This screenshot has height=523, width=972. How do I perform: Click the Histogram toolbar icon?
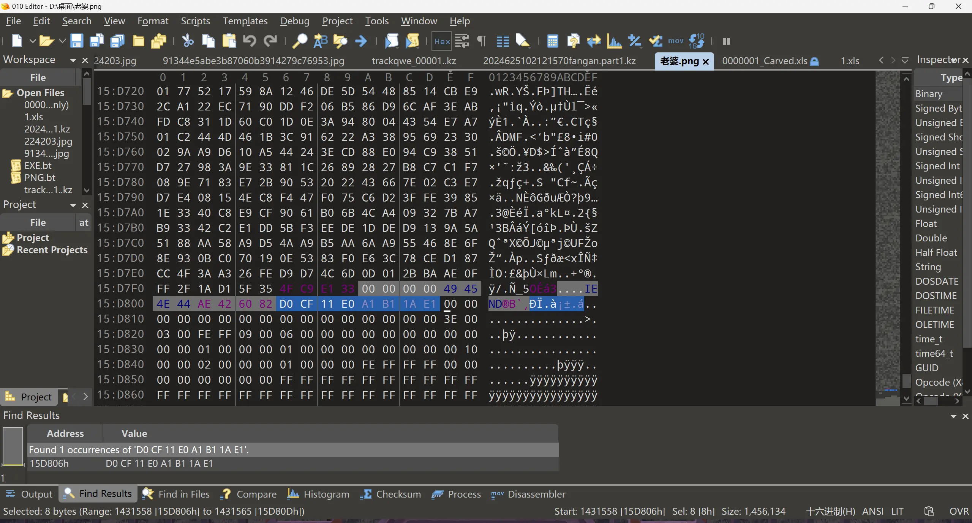pyautogui.click(x=614, y=41)
